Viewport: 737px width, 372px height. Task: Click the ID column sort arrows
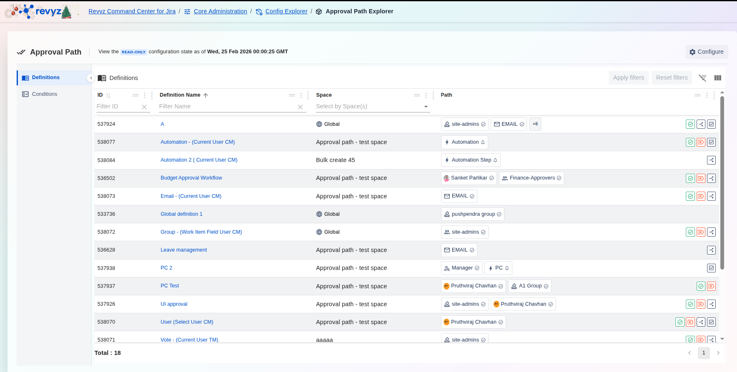click(x=108, y=95)
